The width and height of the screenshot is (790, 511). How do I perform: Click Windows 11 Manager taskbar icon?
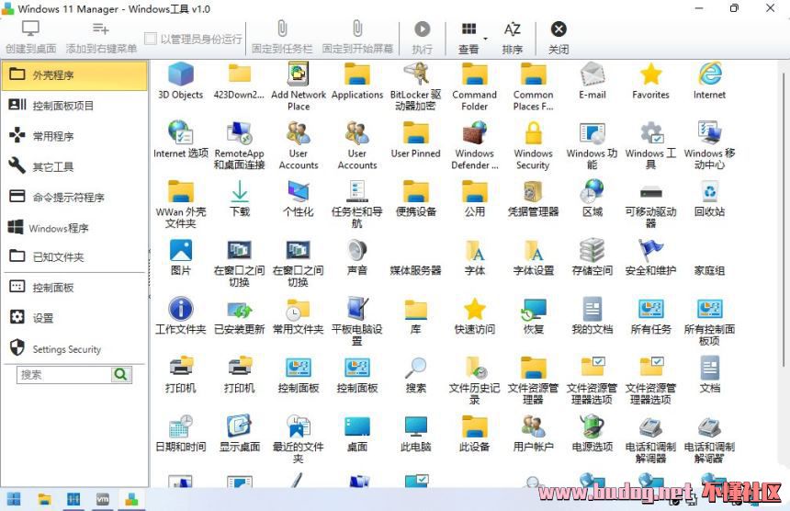[x=132, y=499]
